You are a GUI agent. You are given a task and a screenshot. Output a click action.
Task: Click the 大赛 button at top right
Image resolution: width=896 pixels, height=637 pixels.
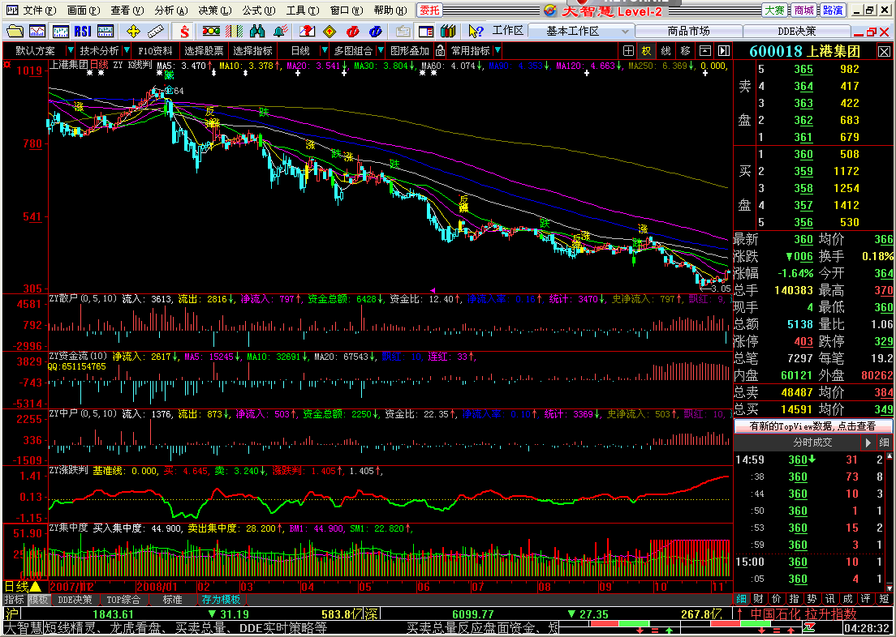pyautogui.click(x=775, y=11)
